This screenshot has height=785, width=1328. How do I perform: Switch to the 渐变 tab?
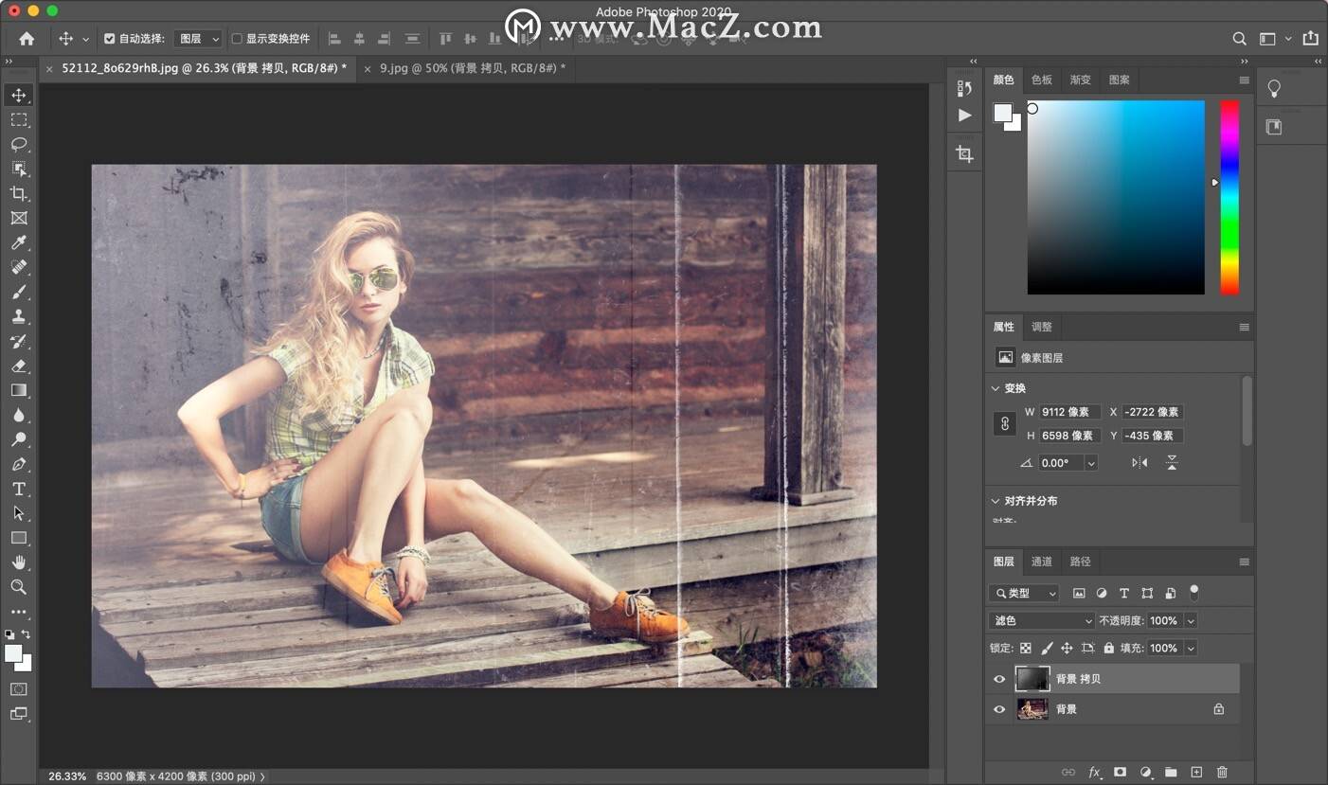point(1081,80)
